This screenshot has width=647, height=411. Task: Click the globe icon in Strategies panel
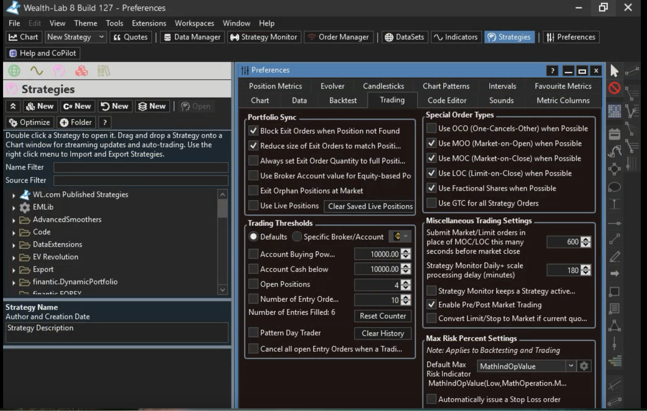tap(14, 71)
